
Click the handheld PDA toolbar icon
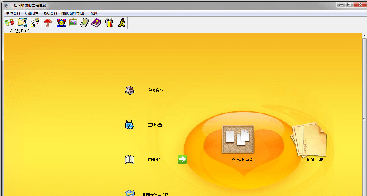tap(85, 23)
